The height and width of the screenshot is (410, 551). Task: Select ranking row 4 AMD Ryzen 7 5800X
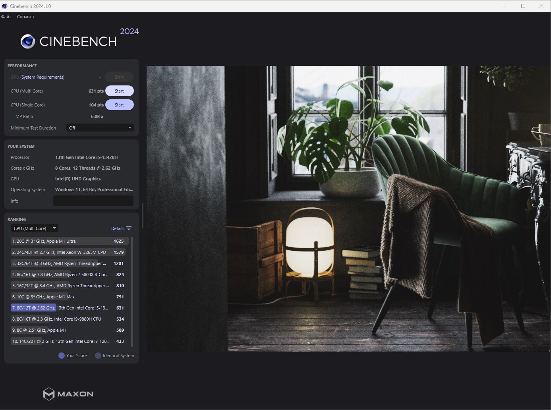pyautogui.click(x=70, y=275)
